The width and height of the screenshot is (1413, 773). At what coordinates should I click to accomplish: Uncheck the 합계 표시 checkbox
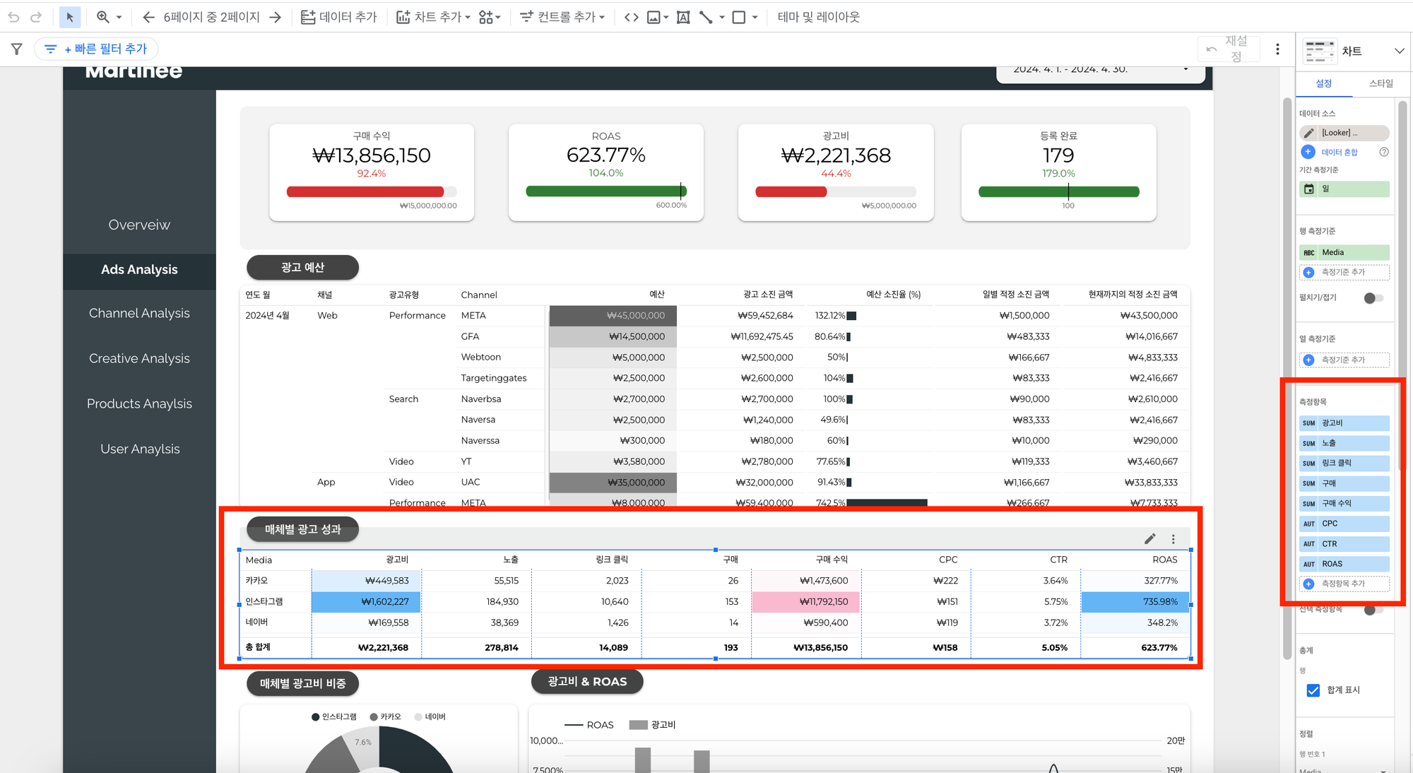tap(1313, 690)
